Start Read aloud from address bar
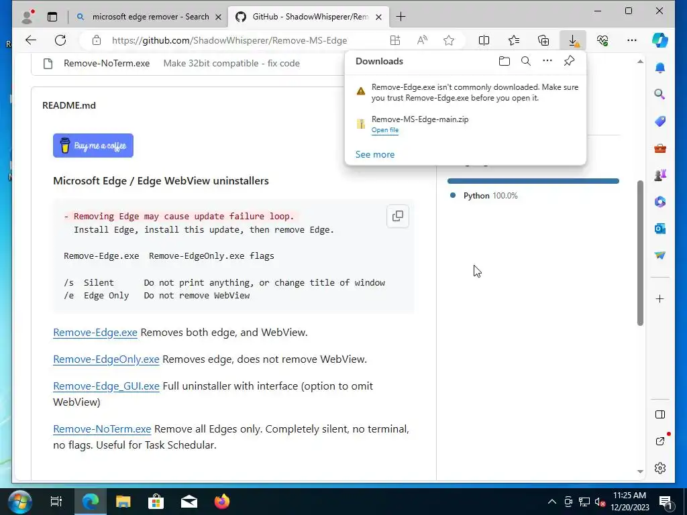687x515 pixels. pos(422,40)
